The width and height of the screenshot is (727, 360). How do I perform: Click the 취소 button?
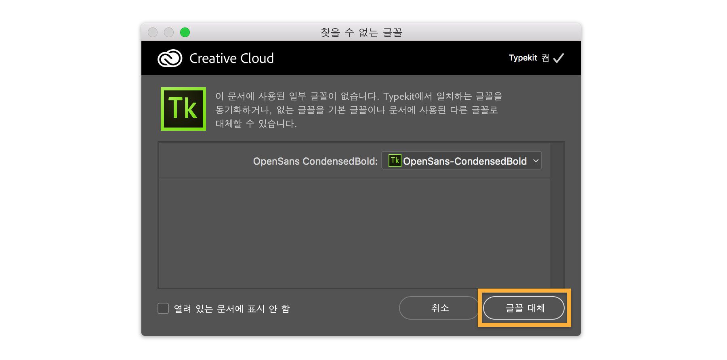click(439, 308)
